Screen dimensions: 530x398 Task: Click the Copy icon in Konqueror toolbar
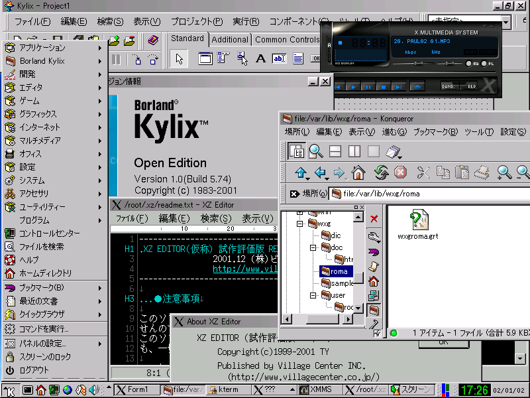pyautogui.click(x=443, y=173)
